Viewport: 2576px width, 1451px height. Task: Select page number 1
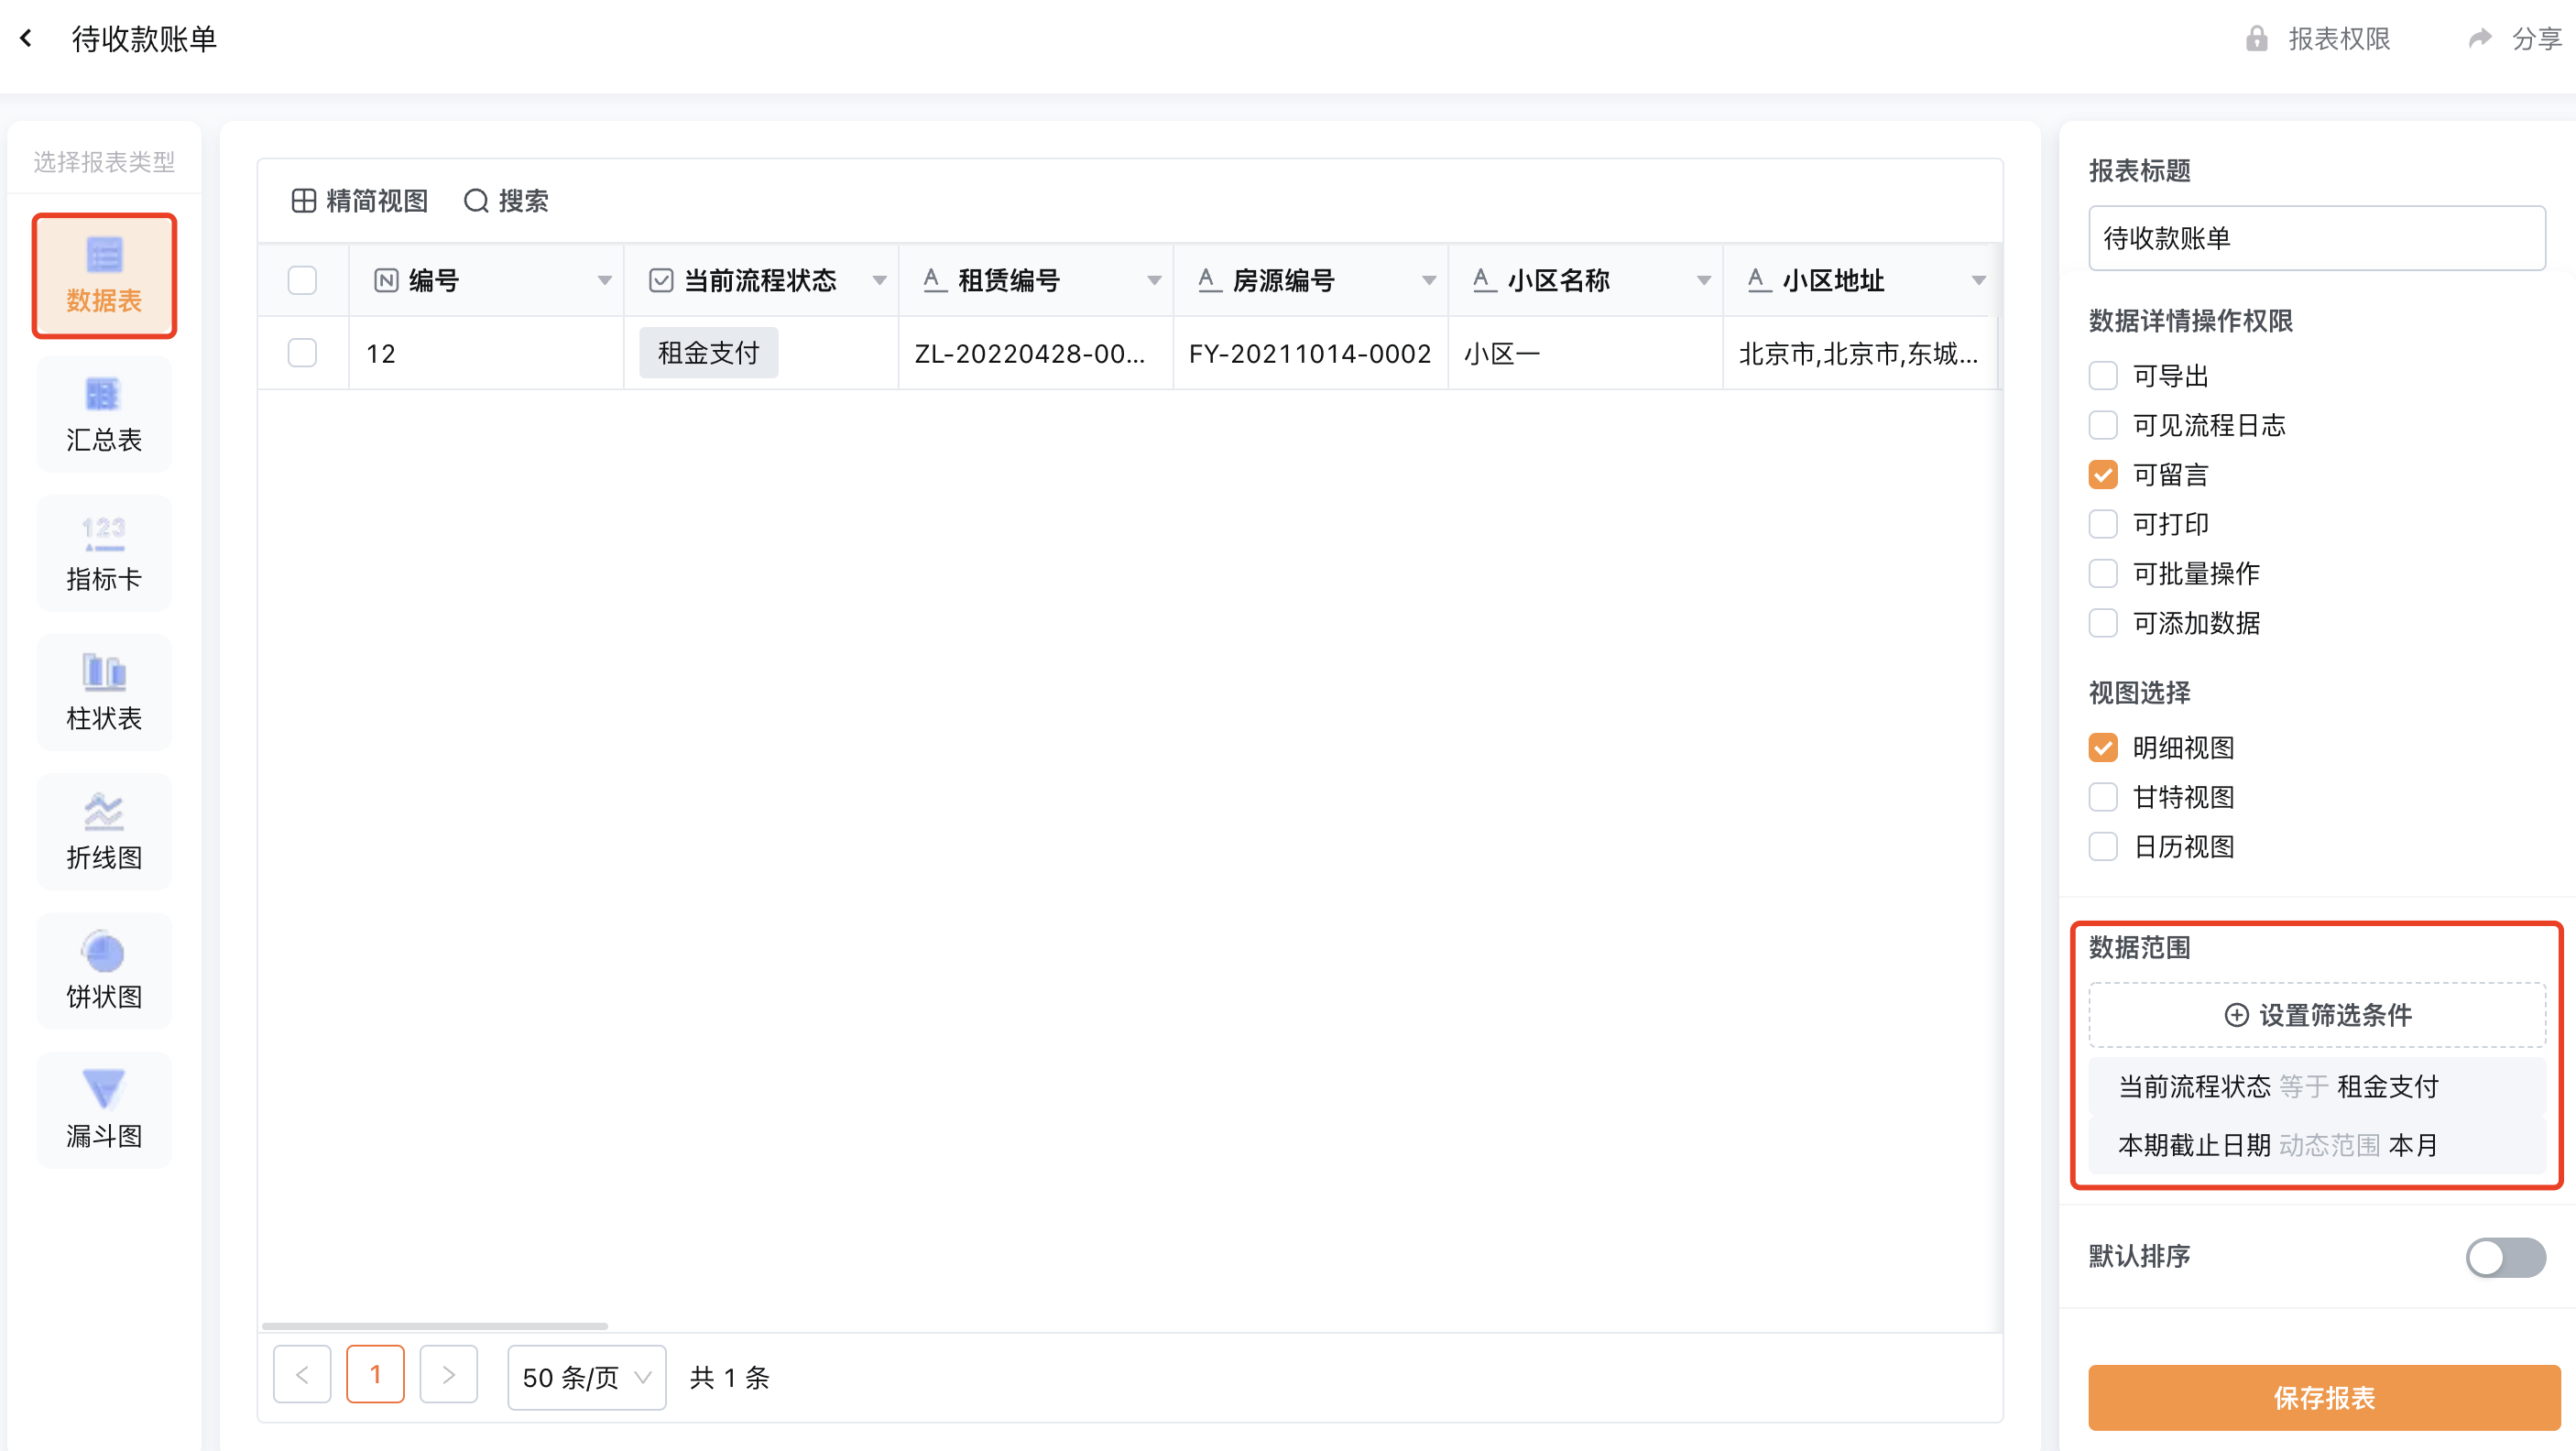click(375, 1375)
